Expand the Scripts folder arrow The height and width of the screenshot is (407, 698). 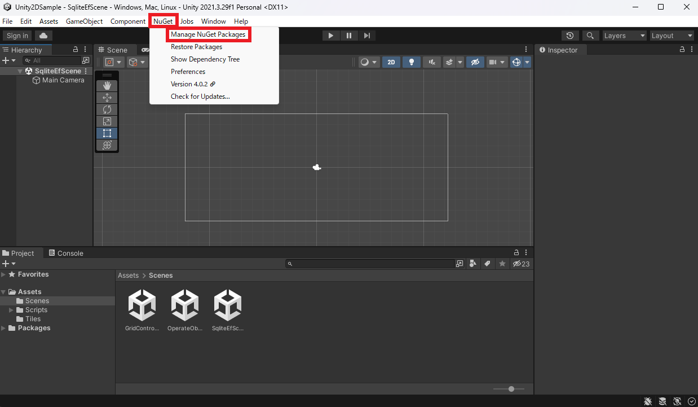point(11,310)
